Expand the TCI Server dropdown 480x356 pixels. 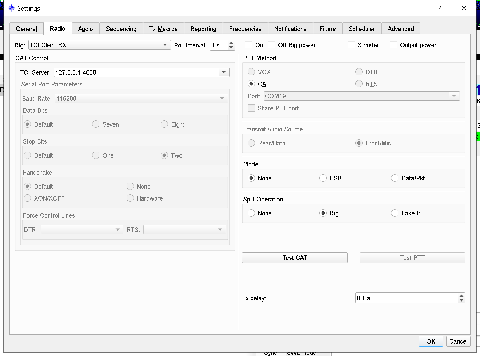pyautogui.click(x=224, y=72)
